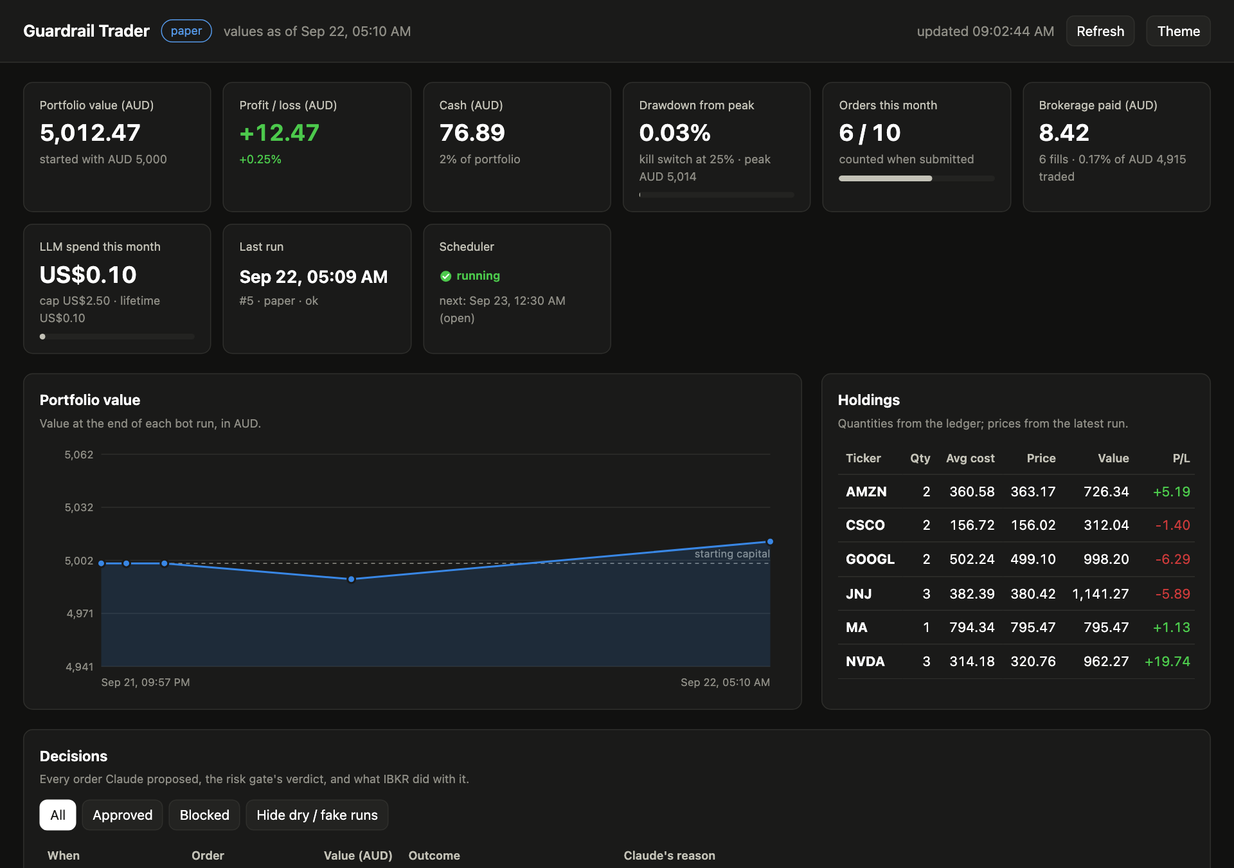The width and height of the screenshot is (1234, 868).
Task: Click the last data point on portfolio chart
Action: (x=770, y=541)
